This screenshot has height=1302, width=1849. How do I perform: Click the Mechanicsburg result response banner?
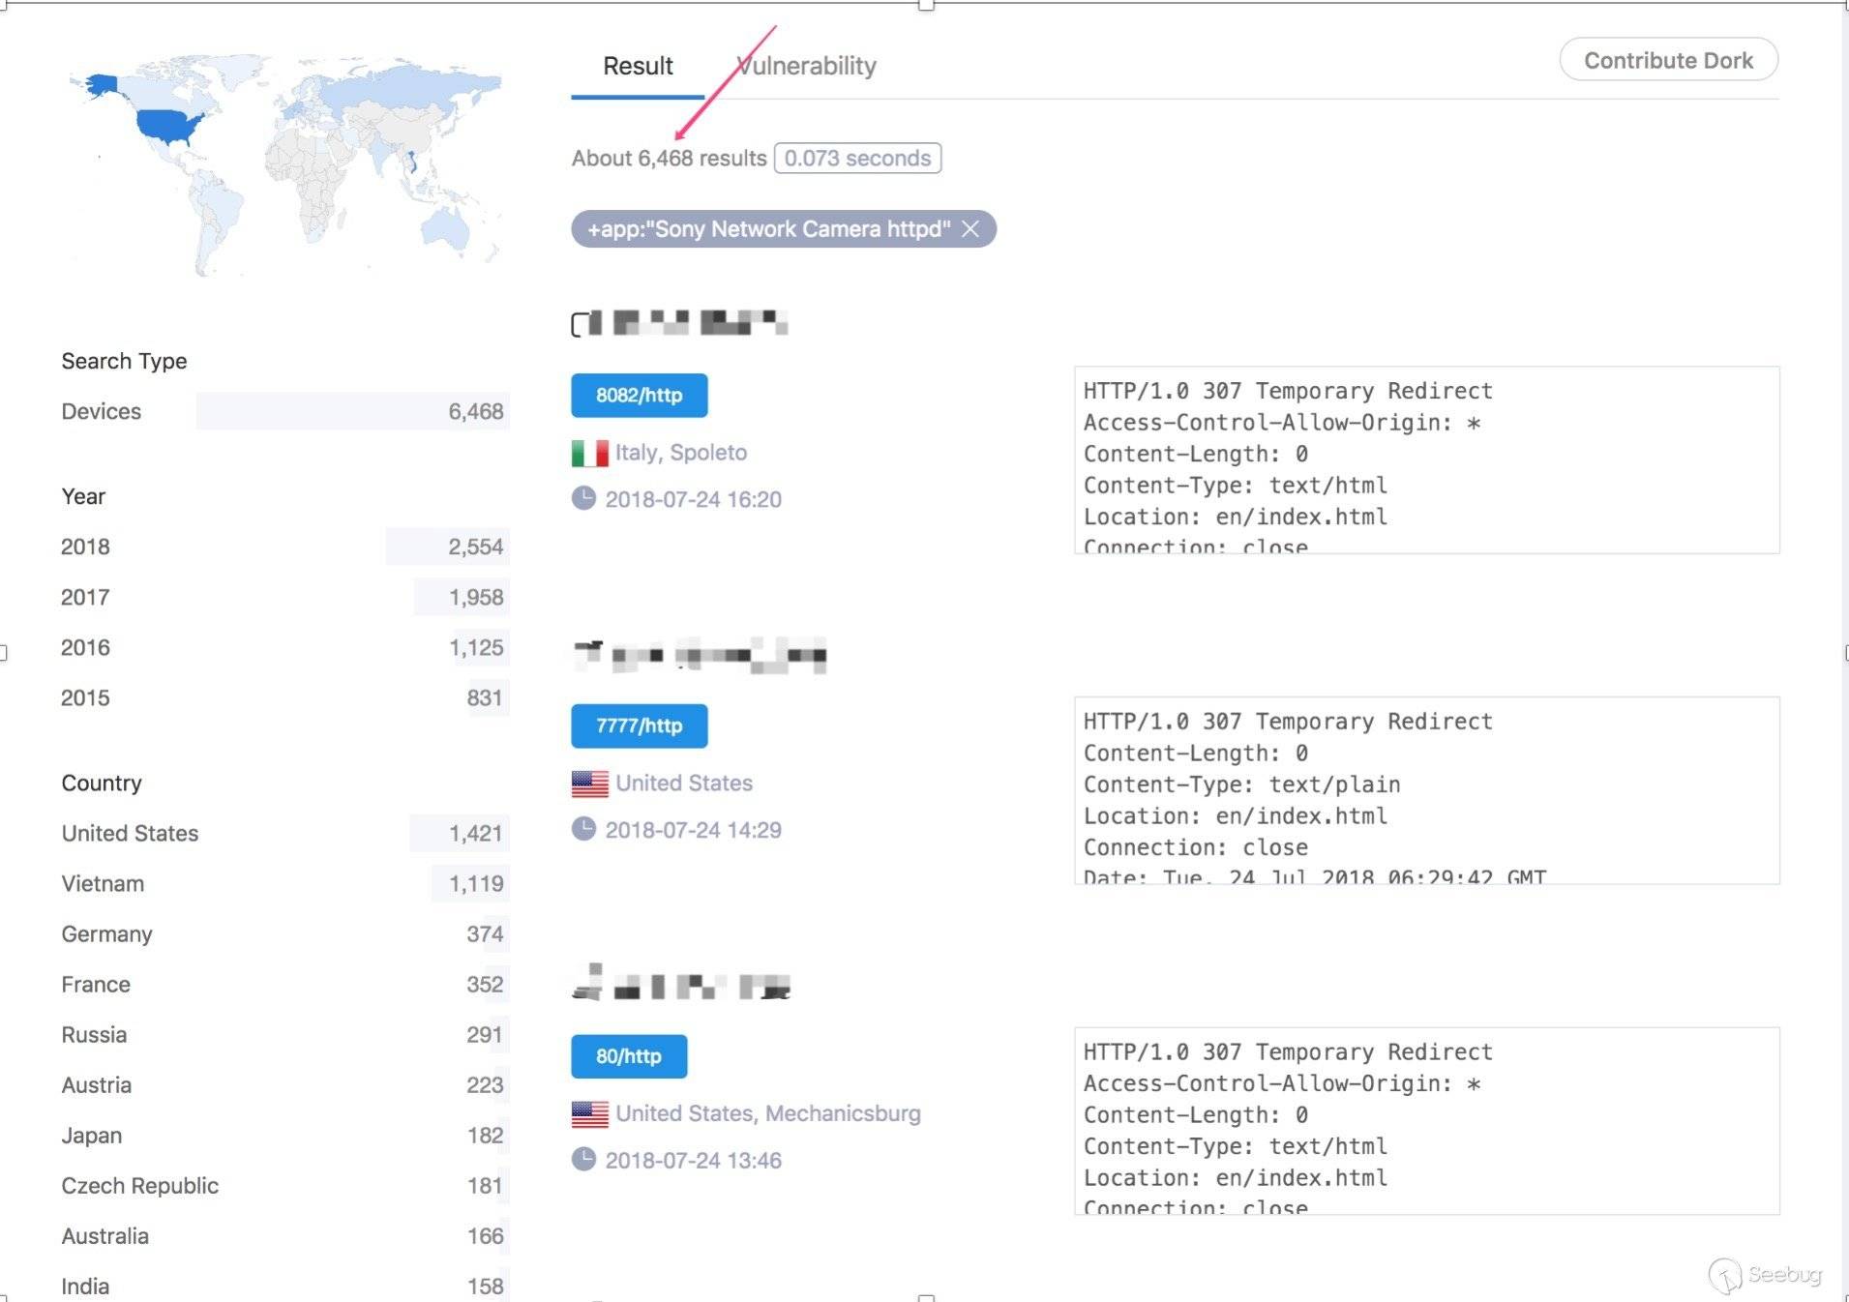[1426, 1121]
